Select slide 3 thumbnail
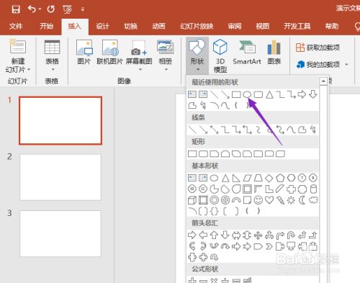This screenshot has height=283, width=360. 60,233
